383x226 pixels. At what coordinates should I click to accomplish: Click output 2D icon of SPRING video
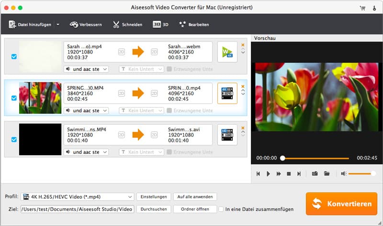(x=154, y=93)
